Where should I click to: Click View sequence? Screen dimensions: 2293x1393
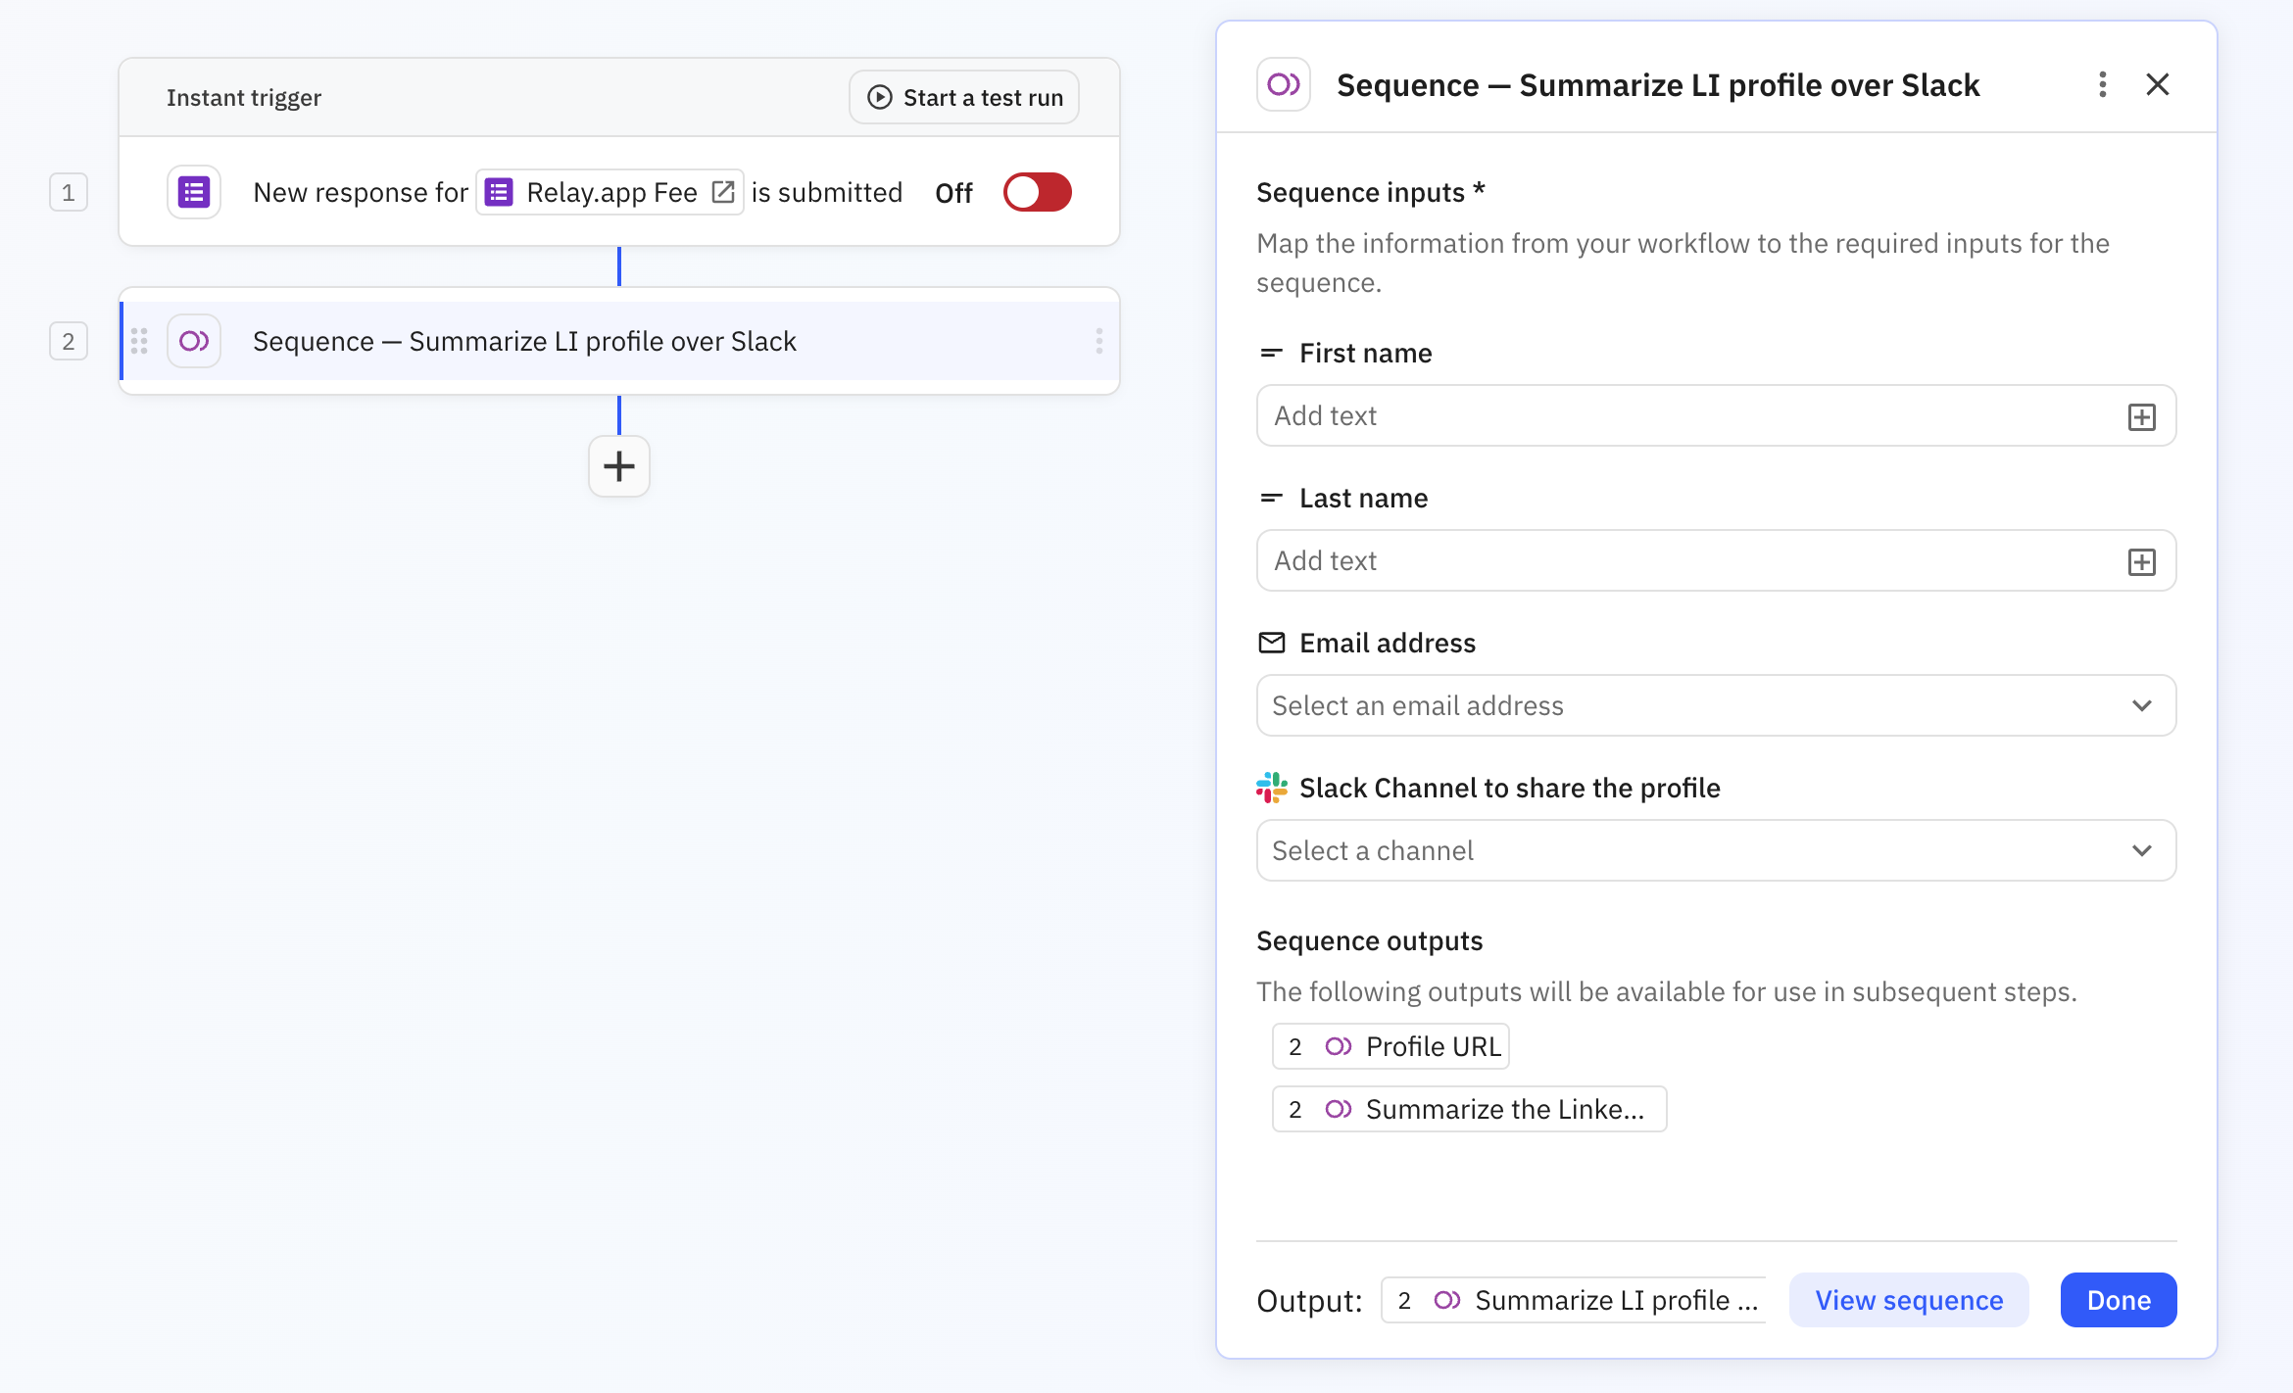point(1909,1300)
